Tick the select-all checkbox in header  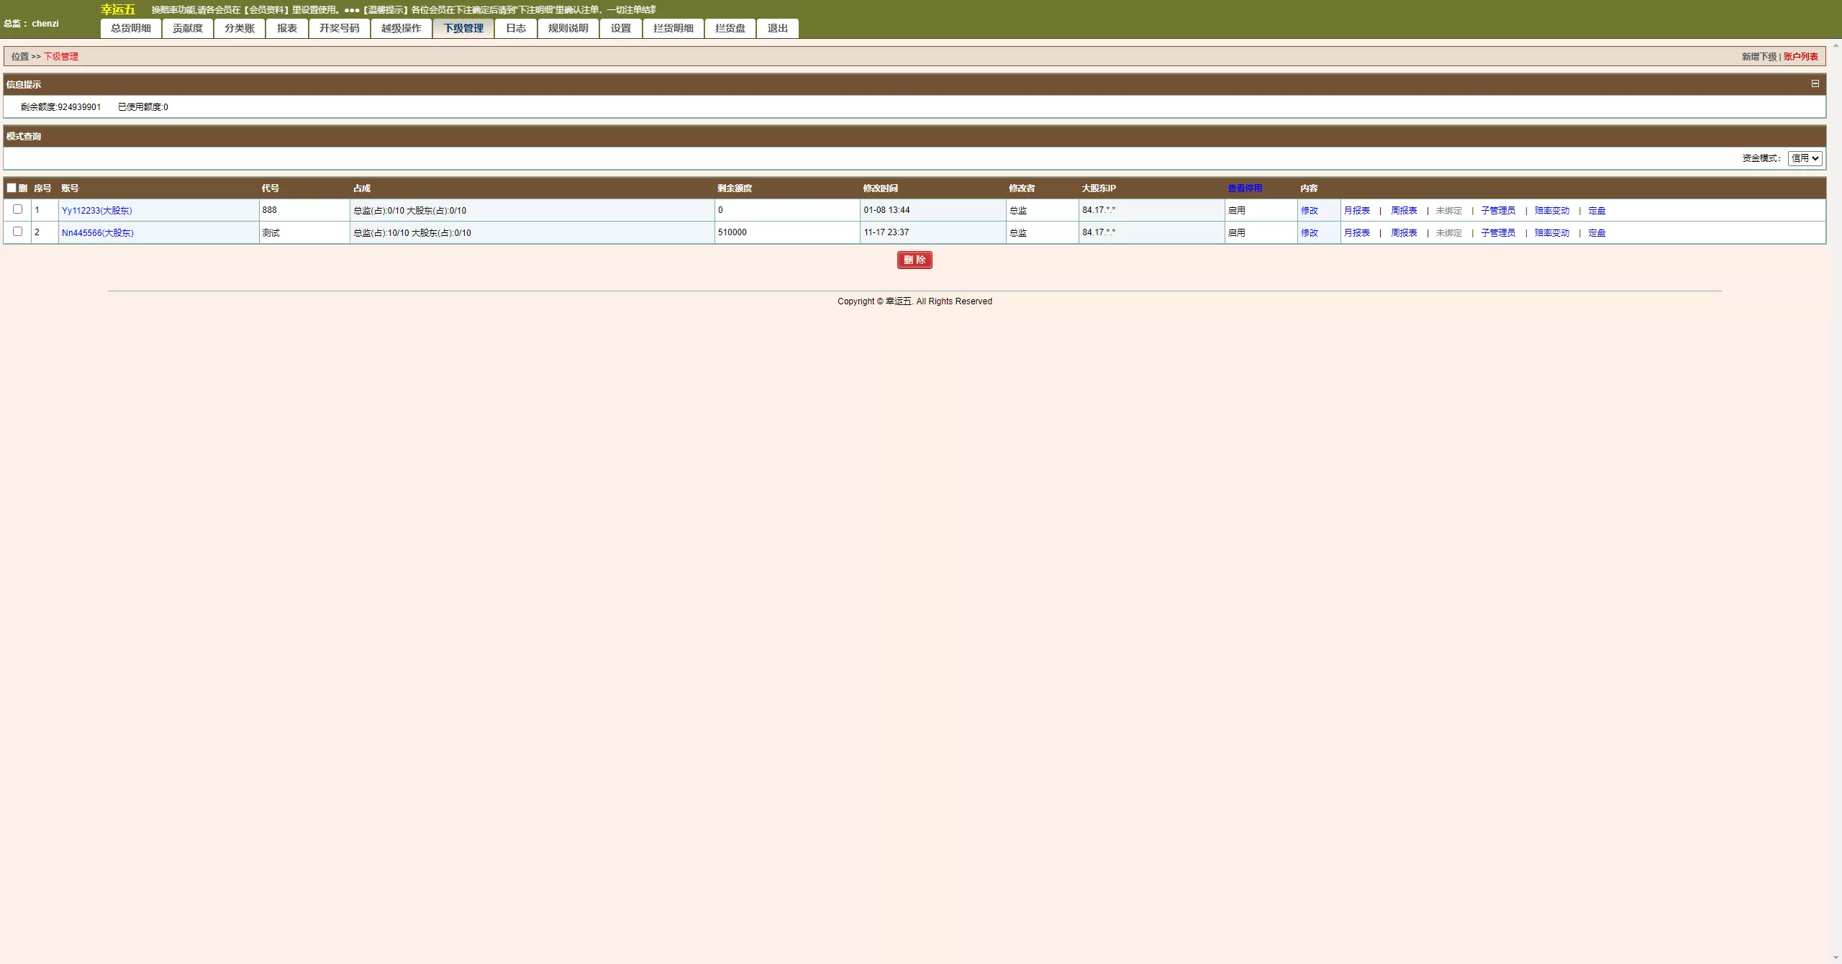pos(12,188)
